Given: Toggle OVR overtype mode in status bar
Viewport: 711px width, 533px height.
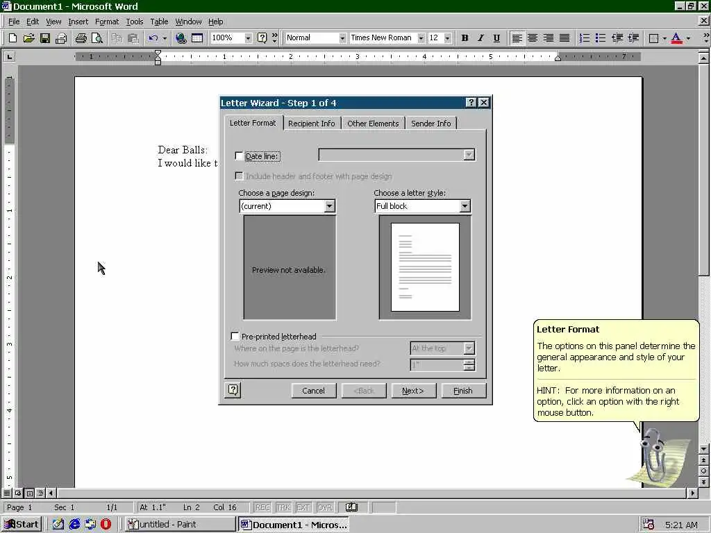Looking at the screenshot, I should (325, 507).
